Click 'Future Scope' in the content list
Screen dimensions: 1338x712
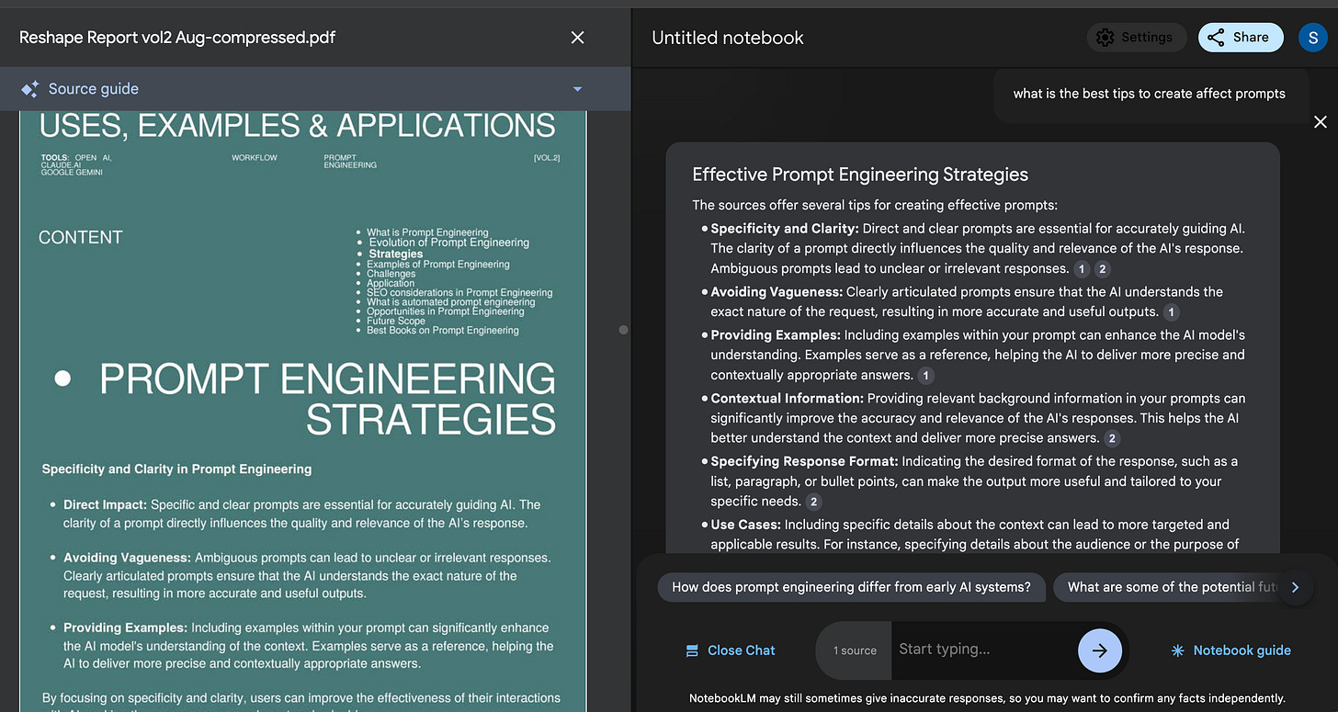(395, 321)
